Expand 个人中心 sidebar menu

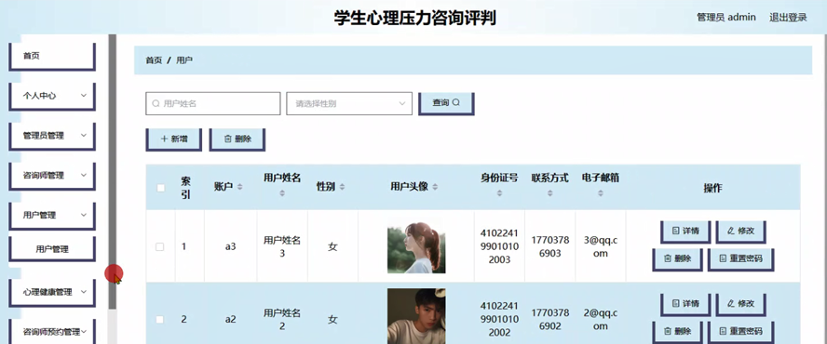52,96
